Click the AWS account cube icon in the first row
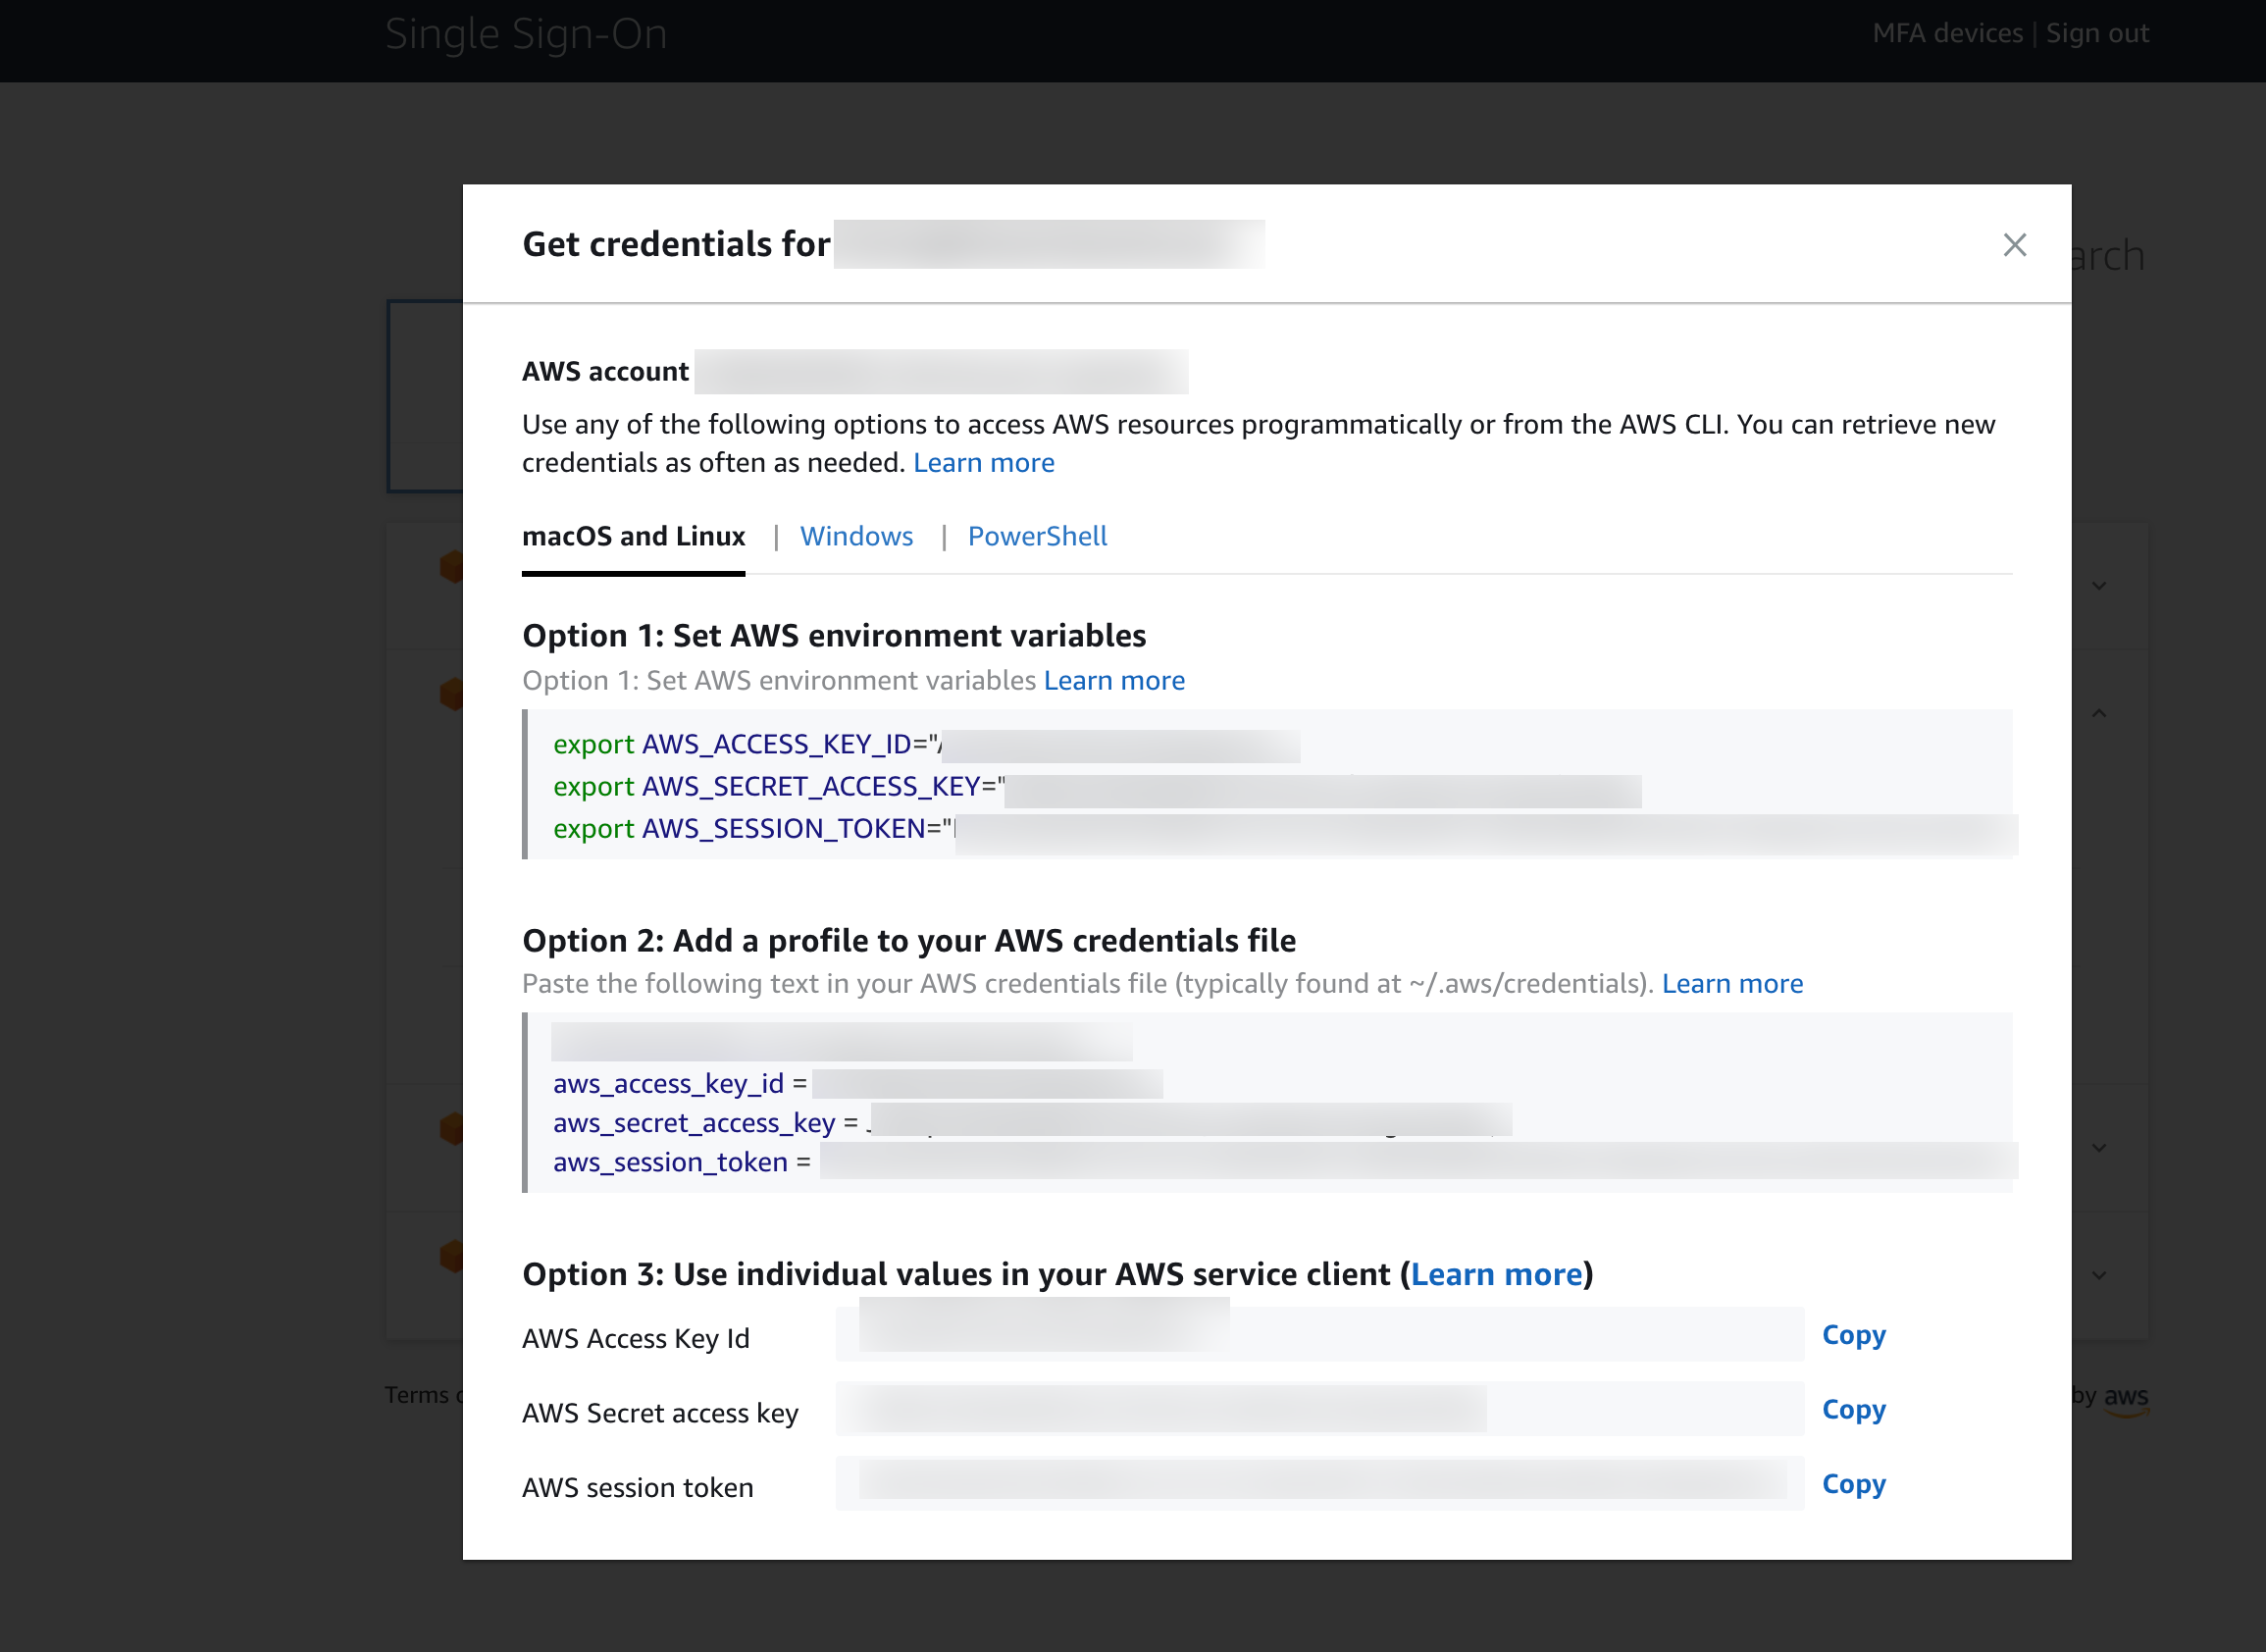The height and width of the screenshot is (1652, 2266). click(452, 567)
